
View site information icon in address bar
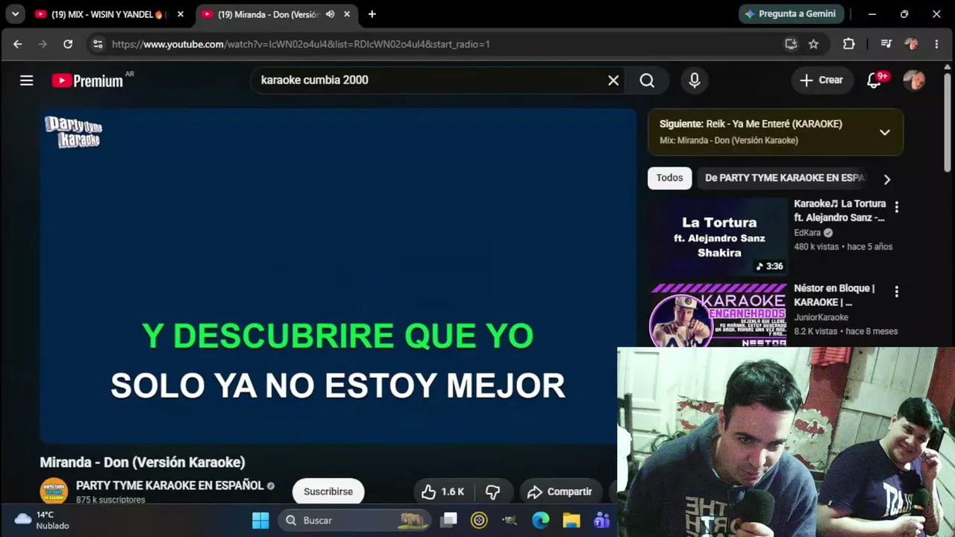pyautogui.click(x=98, y=44)
